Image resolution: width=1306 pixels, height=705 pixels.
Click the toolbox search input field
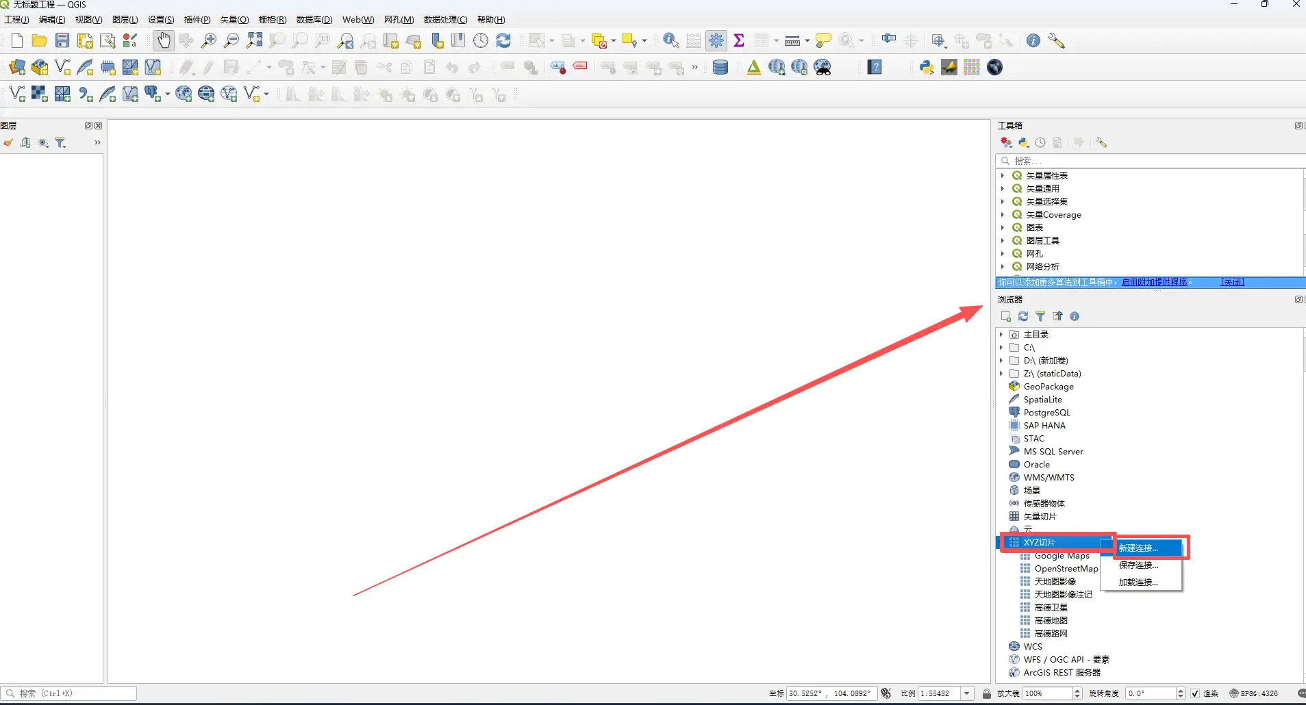point(1151,161)
